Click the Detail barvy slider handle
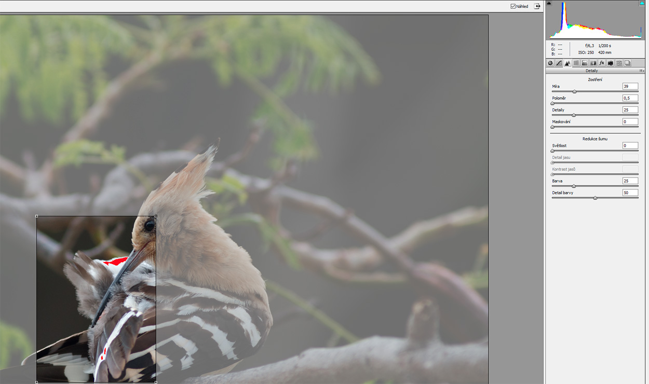 595,198
